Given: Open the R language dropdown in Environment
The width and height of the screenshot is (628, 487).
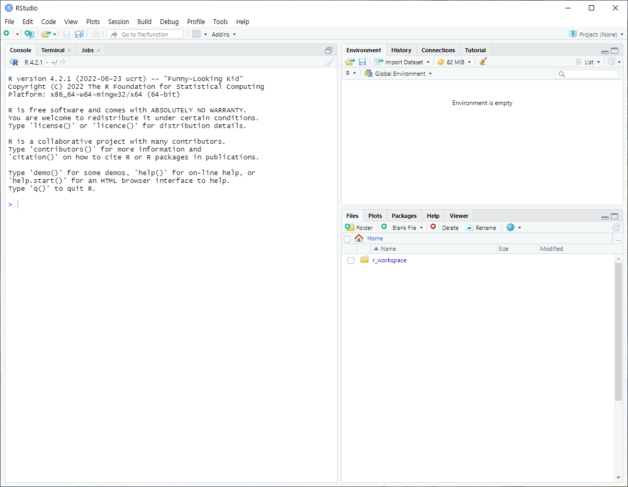Looking at the screenshot, I should pos(351,74).
